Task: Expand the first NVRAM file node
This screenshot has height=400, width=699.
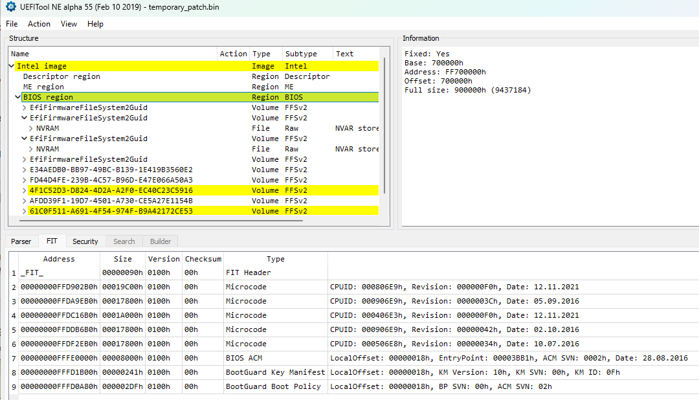Action: click(31, 128)
